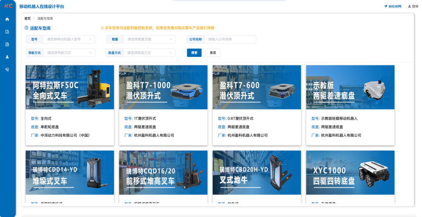Open the 阿特拉斯F50C 全向式叉车 card image
Viewport: 422px width, 217px height.
pos(70,87)
